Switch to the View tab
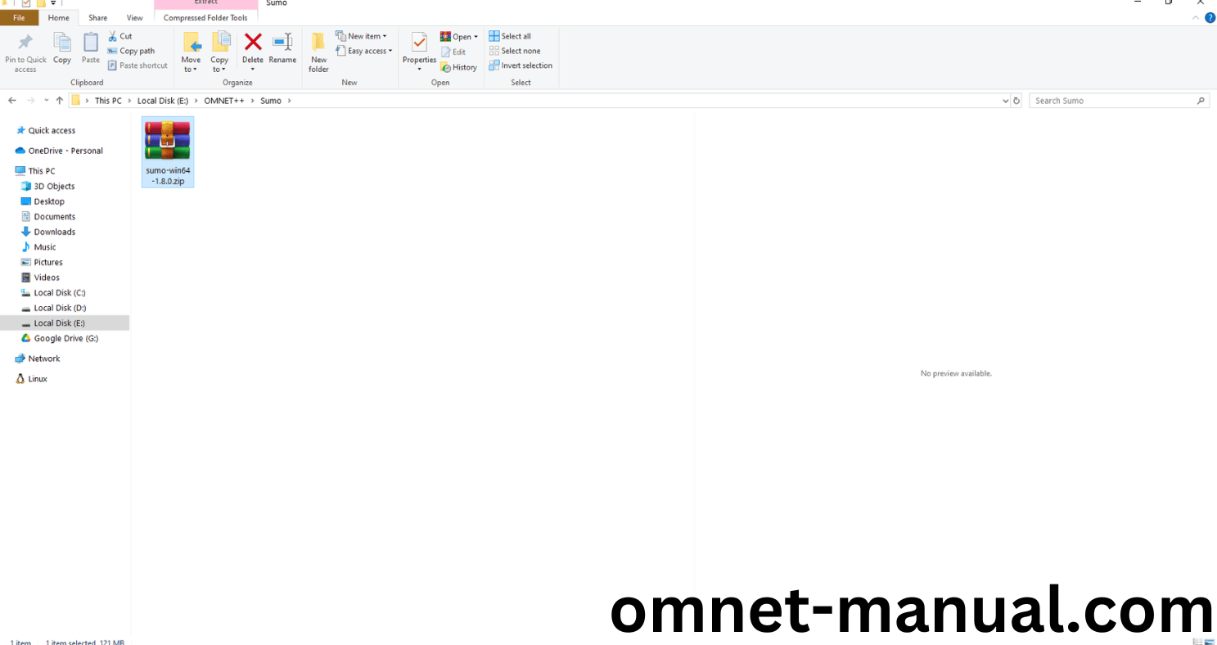Image resolution: width=1217 pixels, height=645 pixels. point(135,18)
